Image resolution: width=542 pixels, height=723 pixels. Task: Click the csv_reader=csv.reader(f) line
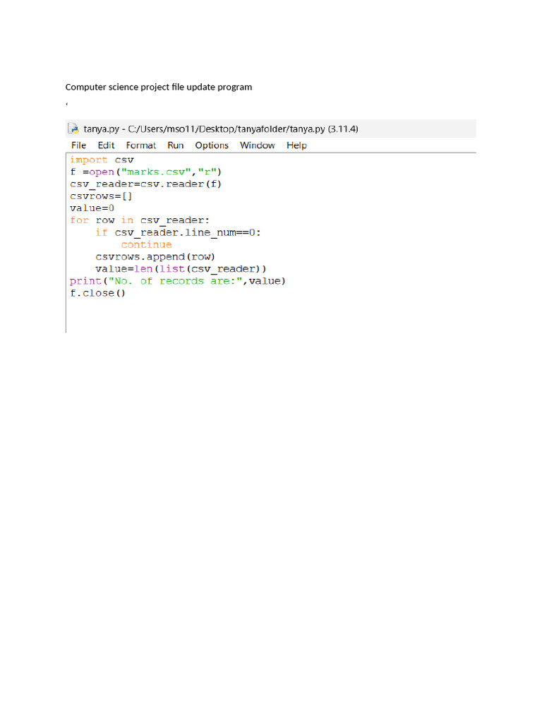145,184
